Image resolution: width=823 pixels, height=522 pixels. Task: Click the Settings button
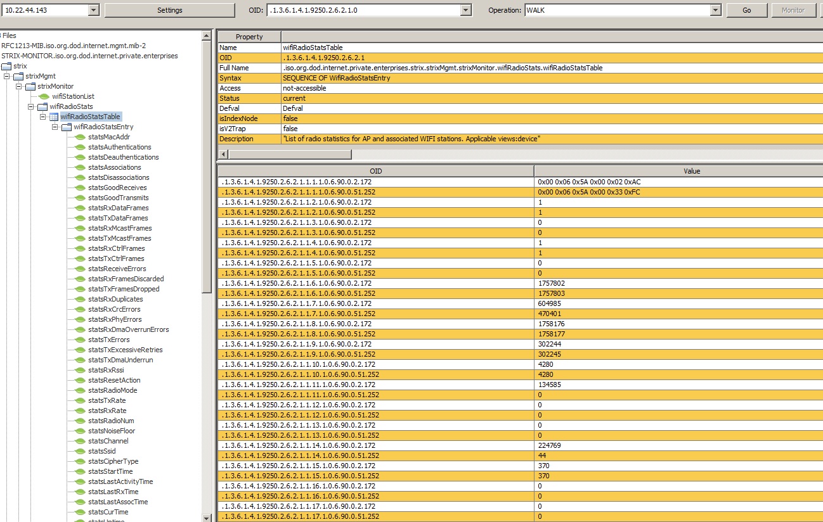tap(169, 10)
